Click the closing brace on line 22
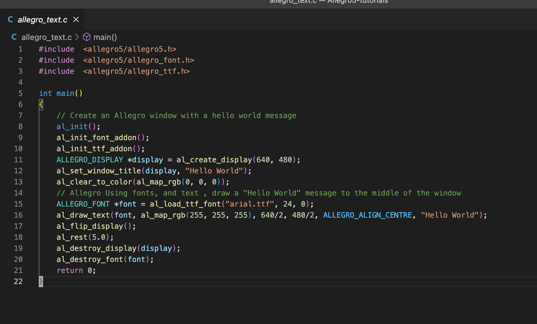 40,281
